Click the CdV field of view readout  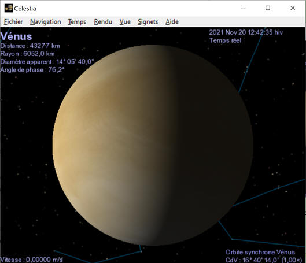(x=264, y=260)
